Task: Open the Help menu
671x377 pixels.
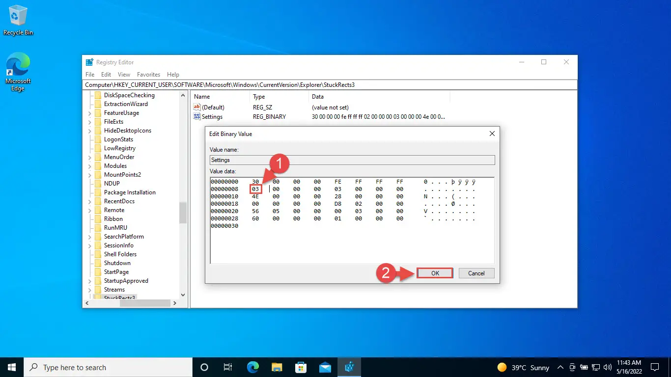Action: [173, 75]
